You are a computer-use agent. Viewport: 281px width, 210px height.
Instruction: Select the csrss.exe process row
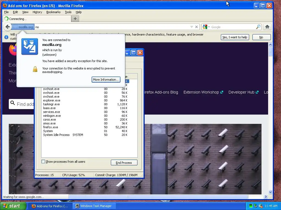point(85,119)
